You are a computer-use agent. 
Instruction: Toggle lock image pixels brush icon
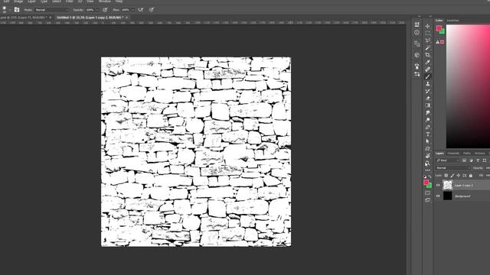[452, 176]
